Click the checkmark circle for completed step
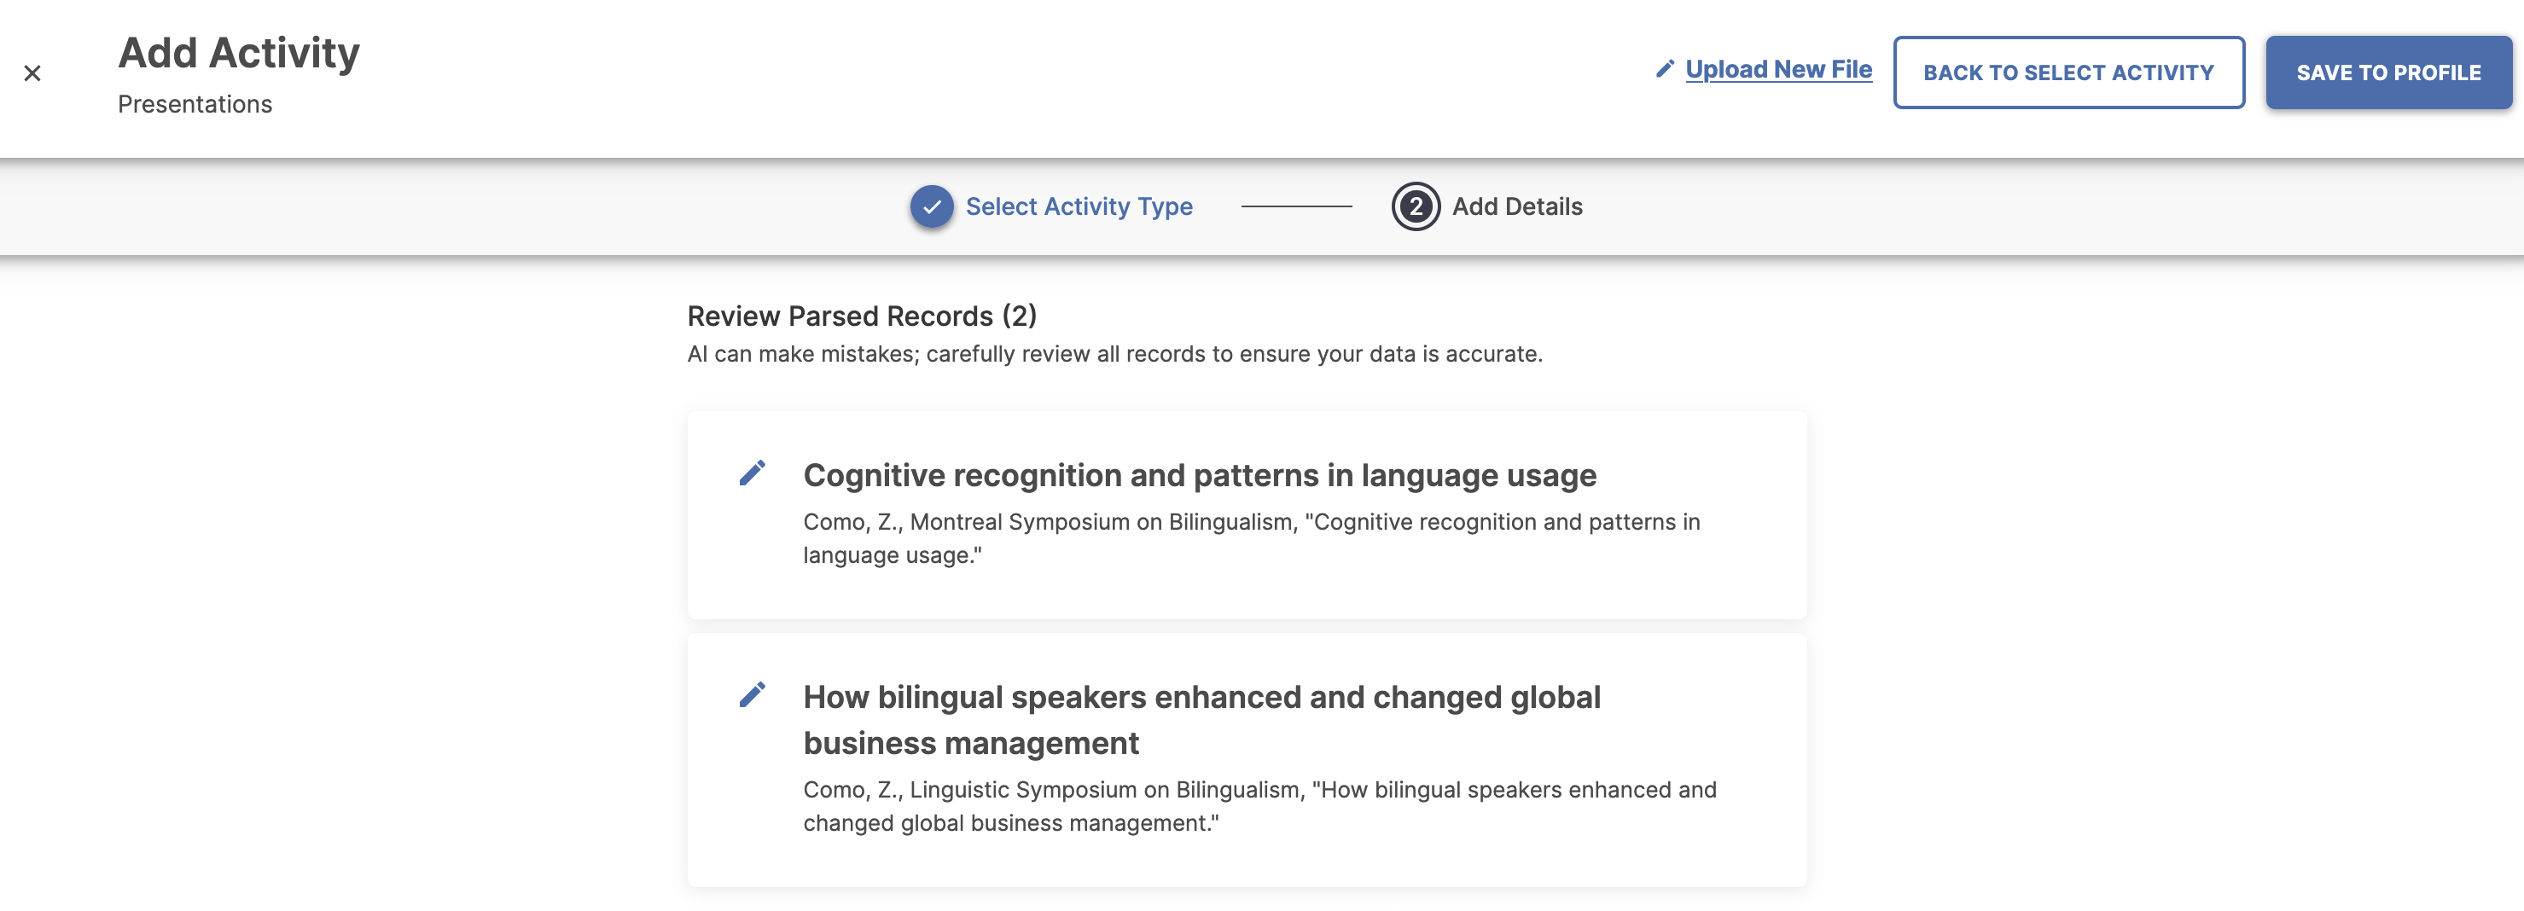This screenshot has height=911, width=2524. pyautogui.click(x=932, y=206)
